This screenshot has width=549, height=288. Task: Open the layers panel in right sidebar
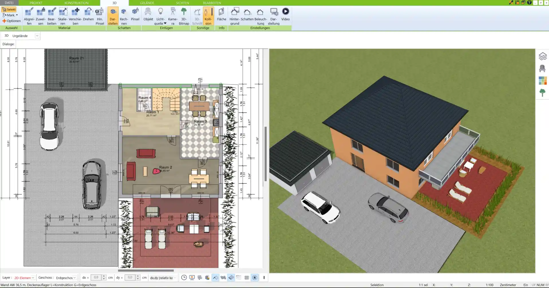tap(542, 56)
